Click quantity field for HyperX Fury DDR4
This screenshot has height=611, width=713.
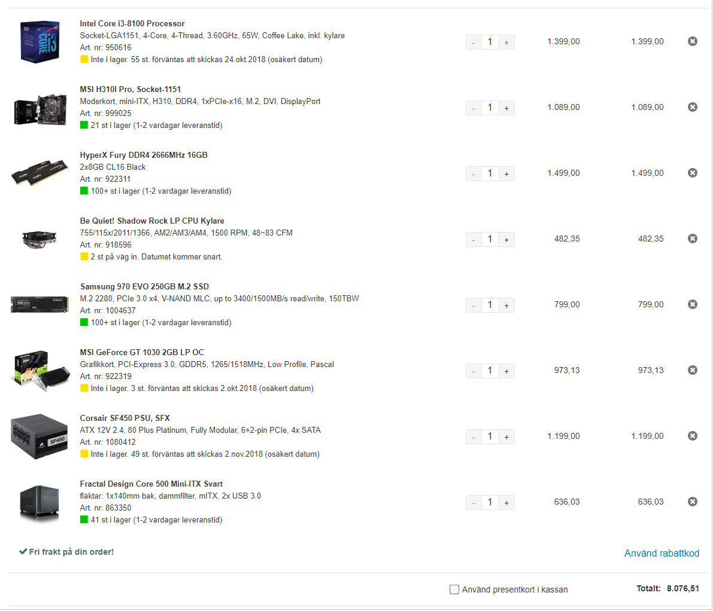(490, 174)
